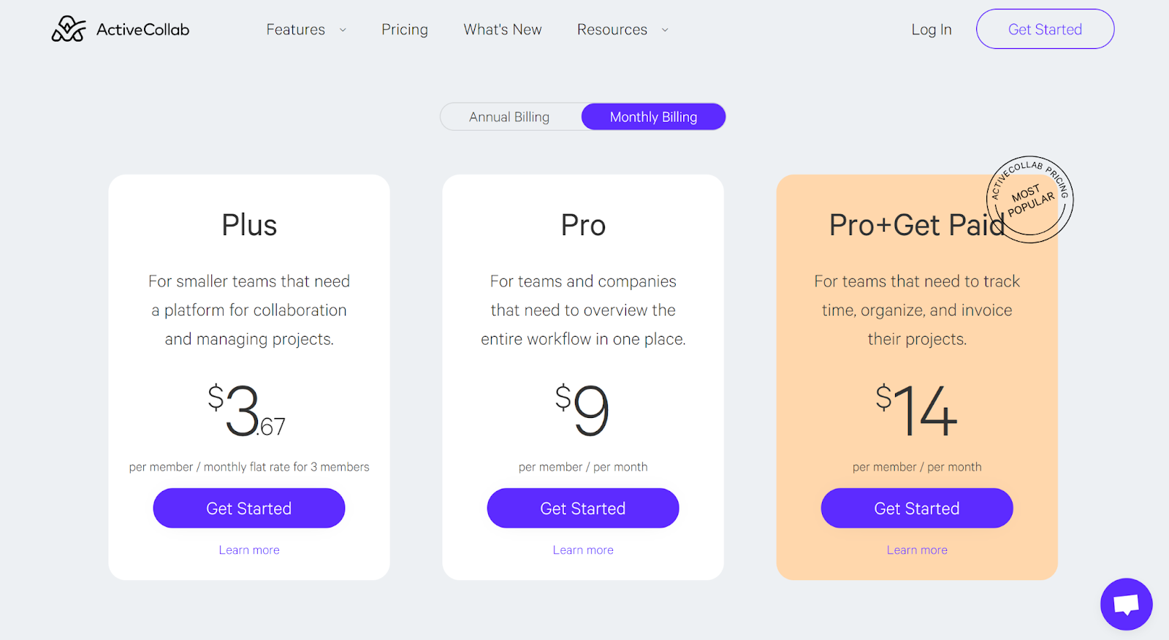The width and height of the screenshot is (1169, 640).
Task: Select the Monthly Billing toggle option
Action: click(x=653, y=117)
